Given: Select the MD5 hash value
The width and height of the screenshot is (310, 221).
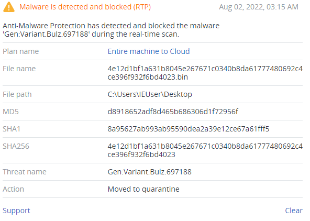Looking at the screenshot, I should pos(173,112).
